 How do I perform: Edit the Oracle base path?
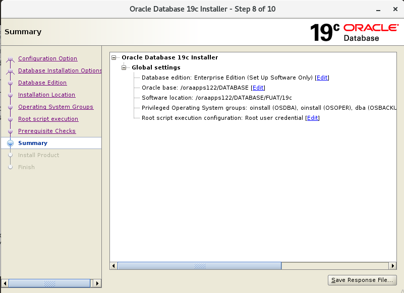[258, 88]
